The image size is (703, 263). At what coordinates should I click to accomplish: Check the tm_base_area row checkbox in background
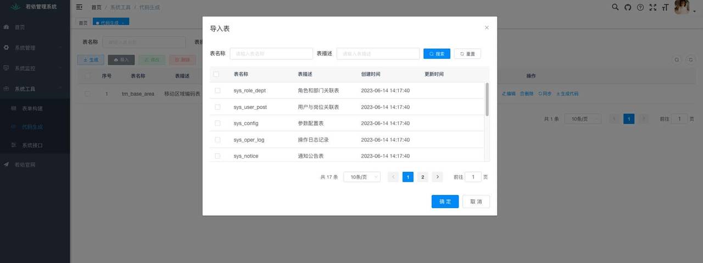87,94
